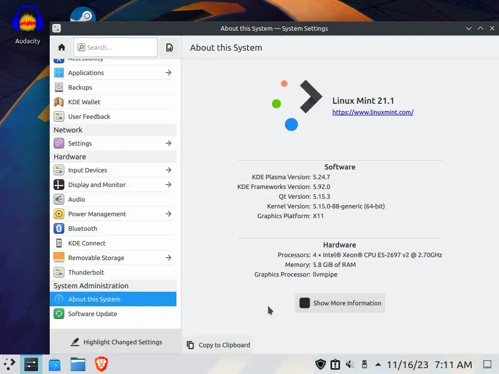Open Removable Storage icon

pyautogui.click(x=59, y=258)
